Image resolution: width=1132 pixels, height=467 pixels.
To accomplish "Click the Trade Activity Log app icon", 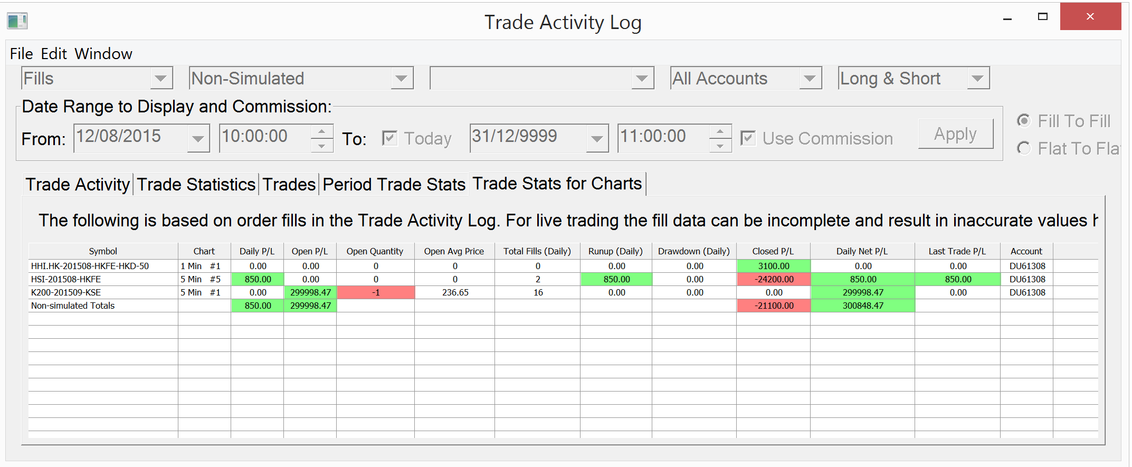I will click(17, 21).
